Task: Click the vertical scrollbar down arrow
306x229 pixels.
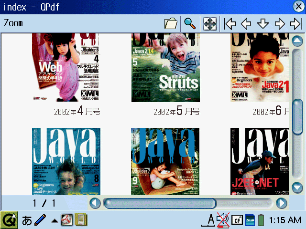Action: point(297,187)
